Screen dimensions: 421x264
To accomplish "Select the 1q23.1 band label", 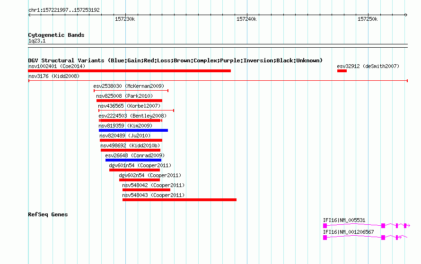I will click(x=37, y=41).
